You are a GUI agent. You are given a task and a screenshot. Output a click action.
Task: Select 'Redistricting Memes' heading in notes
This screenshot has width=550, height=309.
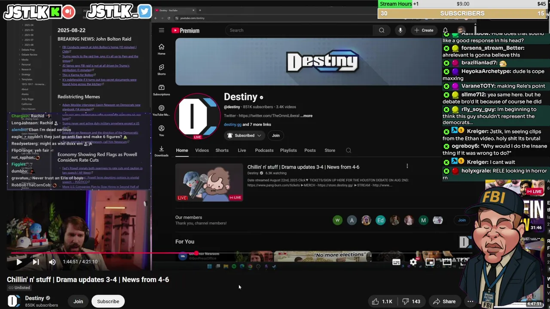[79, 97]
